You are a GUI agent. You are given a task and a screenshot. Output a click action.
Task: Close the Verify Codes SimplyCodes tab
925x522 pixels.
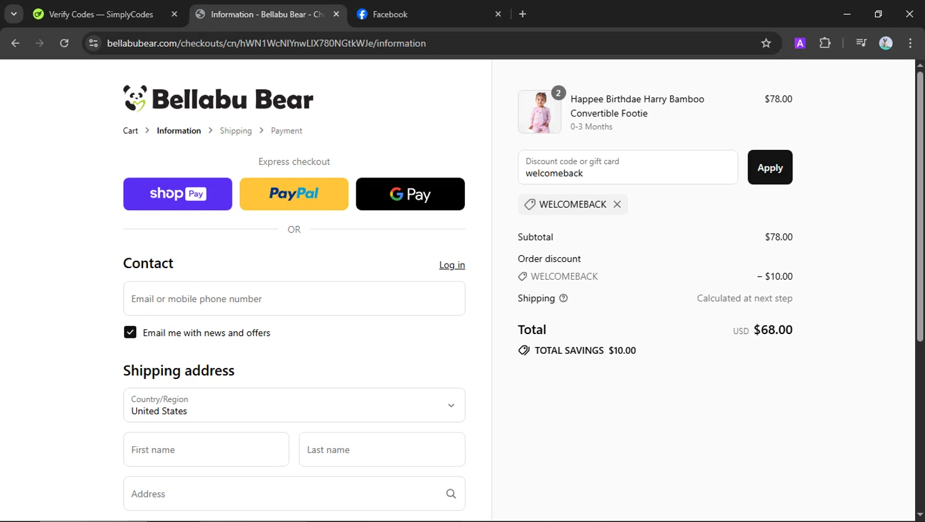coord(175,14)
